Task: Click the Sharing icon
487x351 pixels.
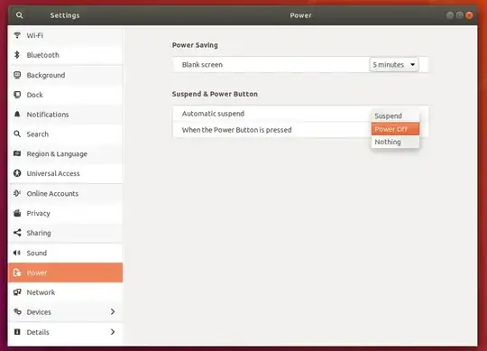Action: point(17,232)
